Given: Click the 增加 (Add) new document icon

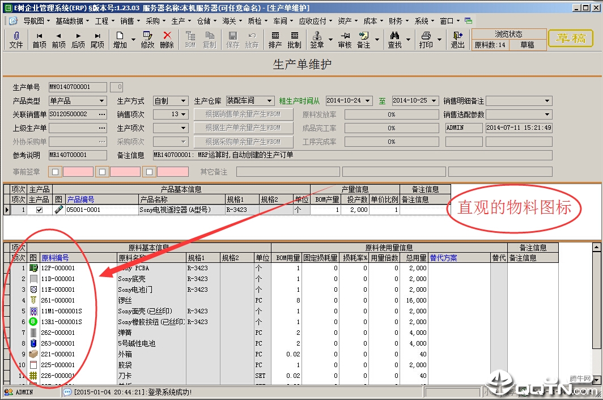Looking at the screenshot, I should point(120,40).
